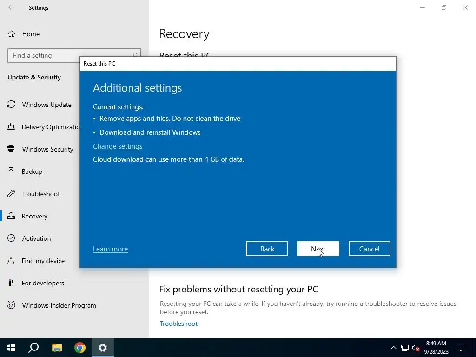Click the Additional settings heading
Image resolution: width=476 pixels, height=357 pixels.
pos(137,88)
